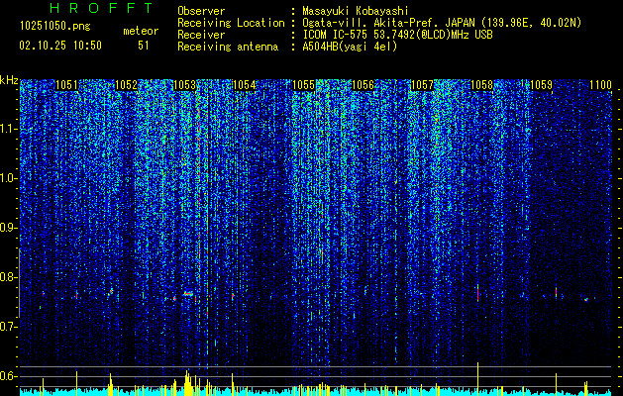Click the 0.7 frequency axis label
Screen dimensions: 623x396
point(9,327)
